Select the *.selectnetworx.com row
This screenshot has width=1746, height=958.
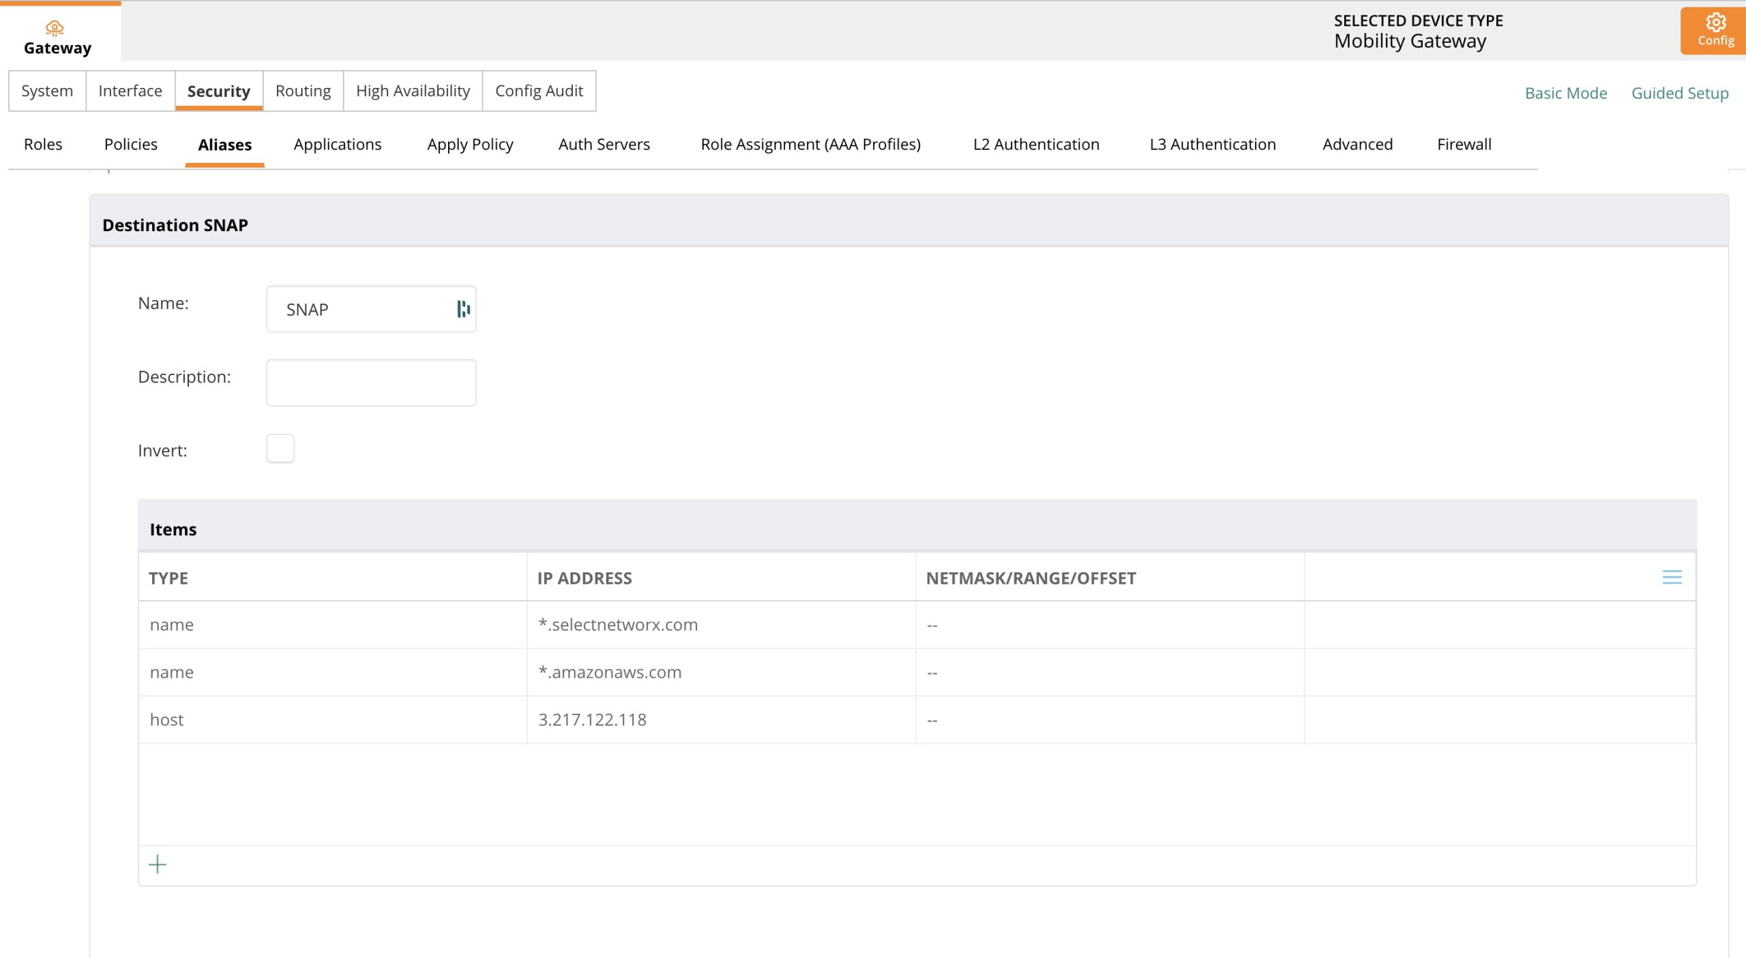coord(617,625)
